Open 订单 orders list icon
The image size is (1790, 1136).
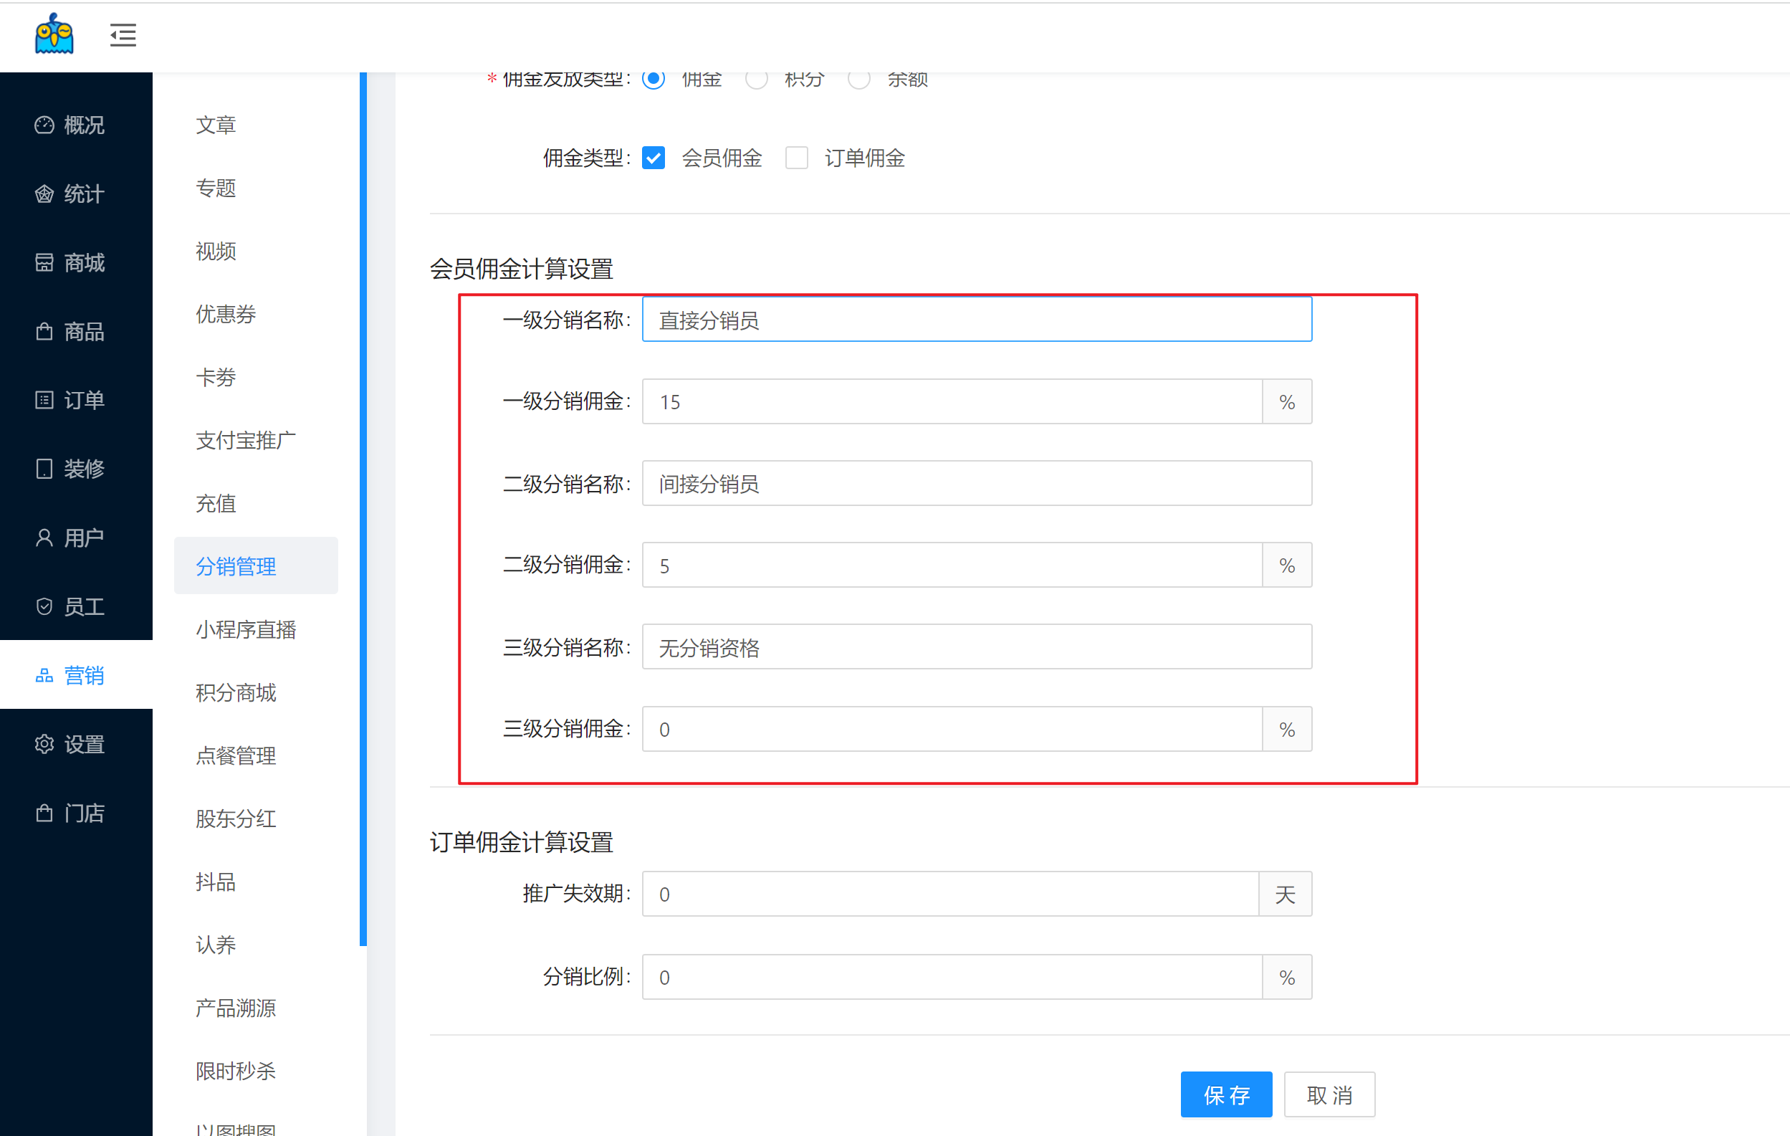tap(44, 400)
